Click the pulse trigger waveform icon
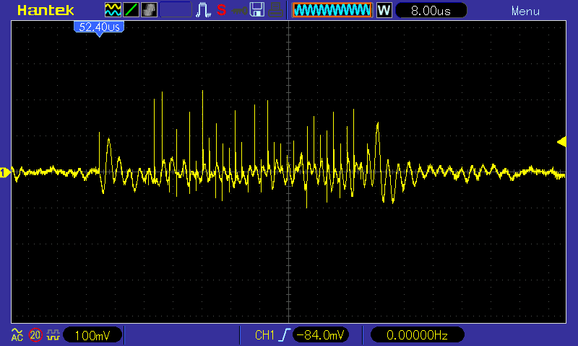The image size is (578, 346). (x=203, y=10)
